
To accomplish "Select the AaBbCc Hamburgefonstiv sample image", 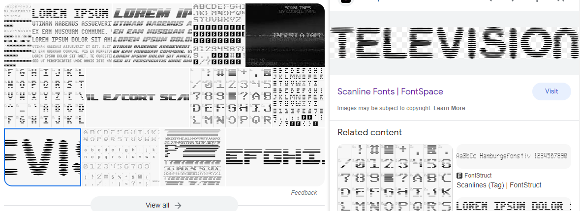I will click(x=514, y=156).
